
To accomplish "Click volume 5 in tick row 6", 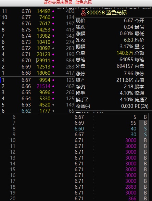I will click(135, 117).
